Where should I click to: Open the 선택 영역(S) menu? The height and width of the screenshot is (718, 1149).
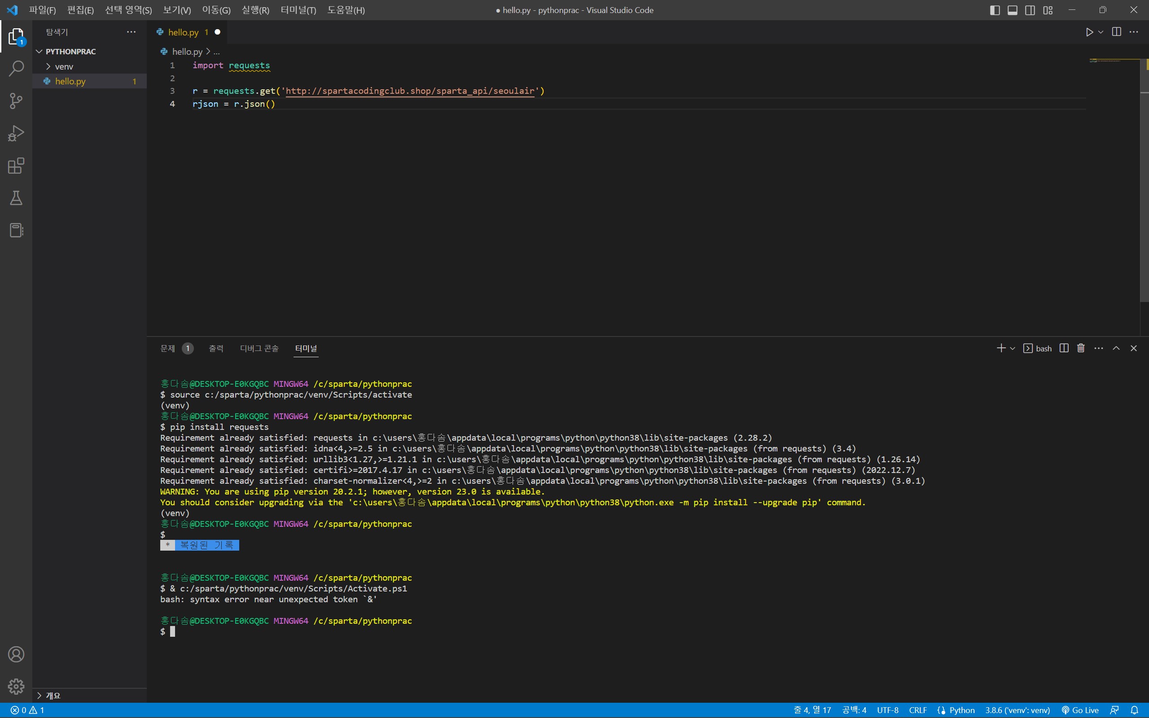(128, 10)
